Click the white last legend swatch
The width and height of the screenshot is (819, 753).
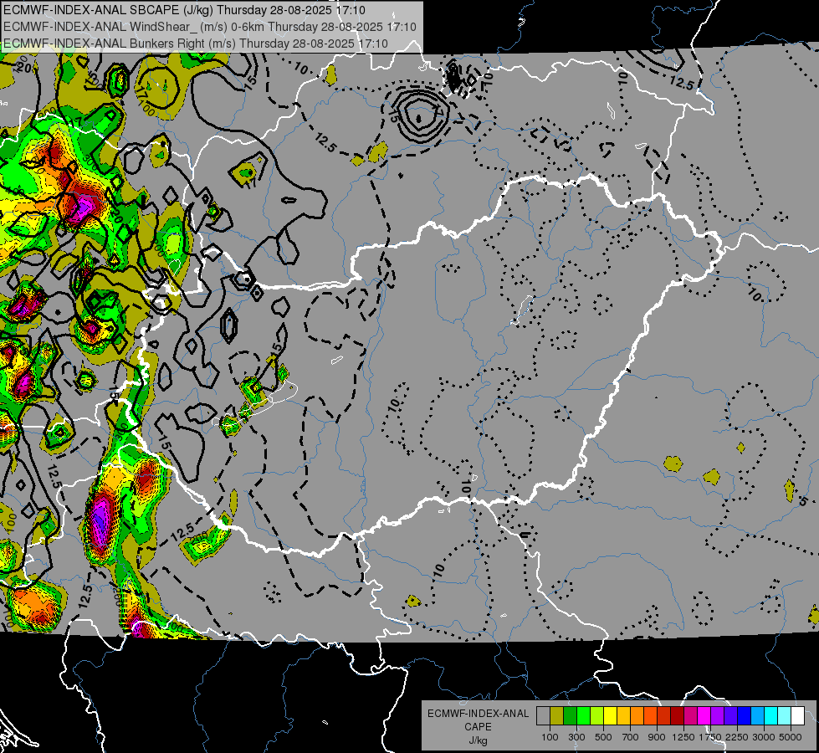tap(797, 715)
